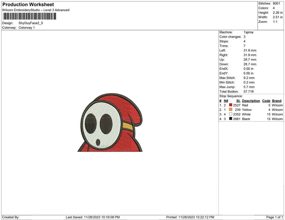Viewport: 285px width, 220px height.
Task: Click 'Wilcom EmbroideryStudio – Level 3 Advanced' text
Action: tap(36, 10)
